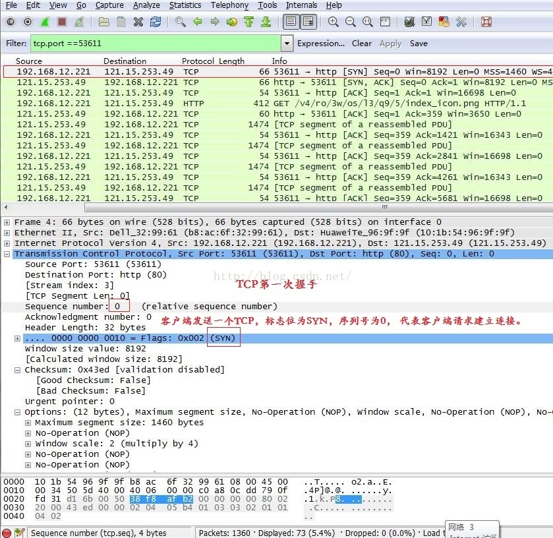The image size is (553, 538).
Task: Expand Maximum segment size: 1460 bytes
Action: pos(28,423)
